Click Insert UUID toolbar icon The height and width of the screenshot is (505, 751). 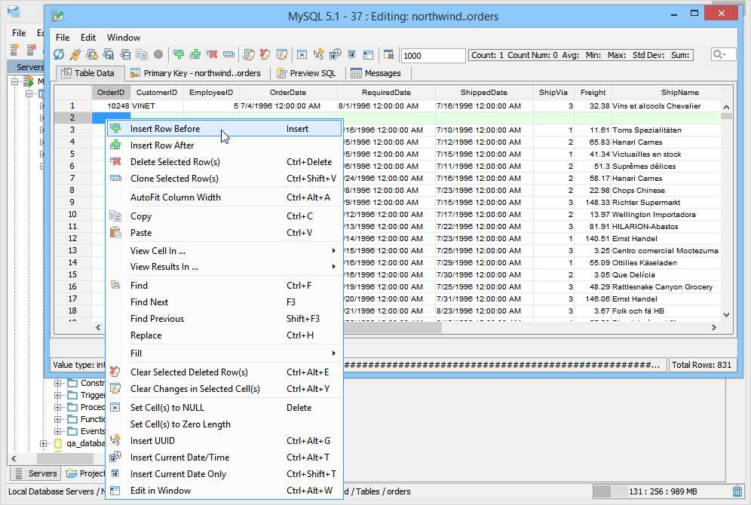click(318, 54)
